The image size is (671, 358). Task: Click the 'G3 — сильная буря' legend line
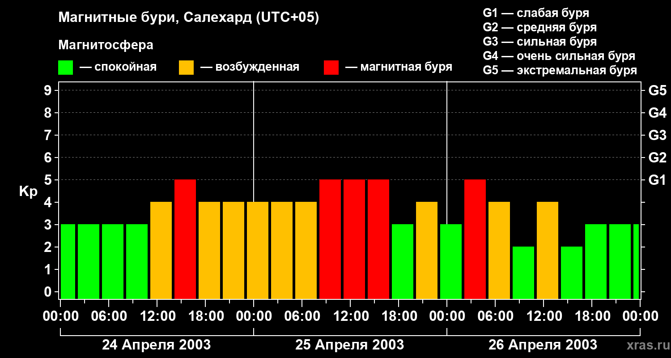540,42
